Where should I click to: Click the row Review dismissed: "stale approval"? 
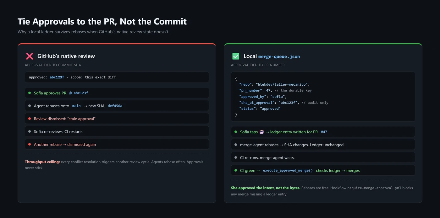(117, 119)
